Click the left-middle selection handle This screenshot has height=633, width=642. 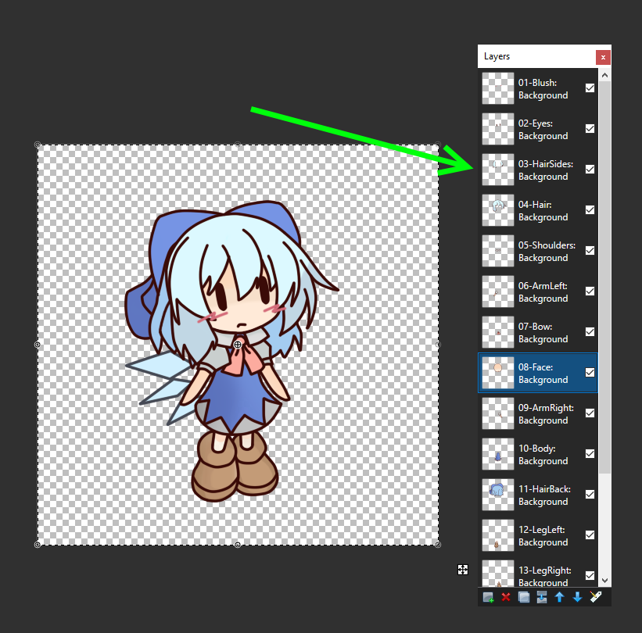coord(38,345)
